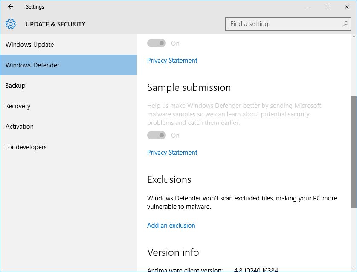Image resolution: width=357 pixels, height=272 pixels.
Task: Toggle the top On switch above Privacy Statement
Action: pos(157,43)
